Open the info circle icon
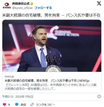Screen dimensions: 104x107 [x=99, y=97]
